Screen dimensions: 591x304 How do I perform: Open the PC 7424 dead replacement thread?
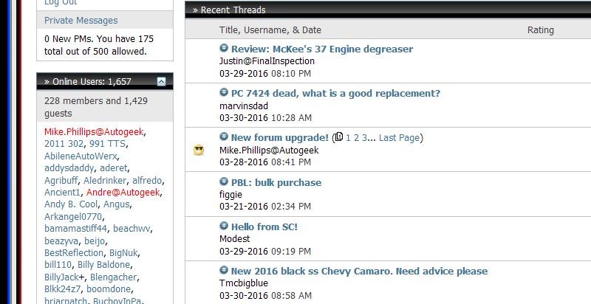pyautogui.click(x=335, y=93)
